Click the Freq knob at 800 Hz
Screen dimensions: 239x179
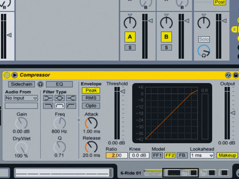point(60,124)
